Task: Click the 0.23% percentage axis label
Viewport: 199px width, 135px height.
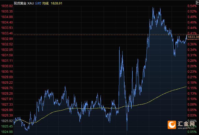Action: pos(192,72)
